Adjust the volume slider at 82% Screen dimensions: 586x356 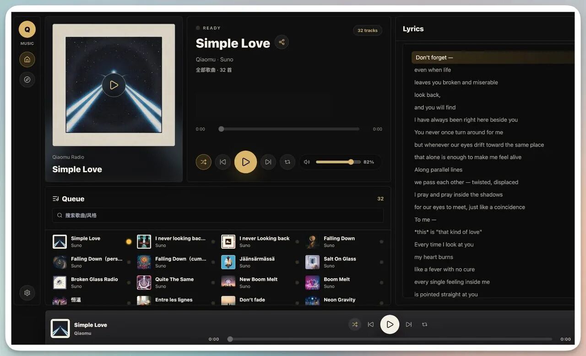point(338,162)
